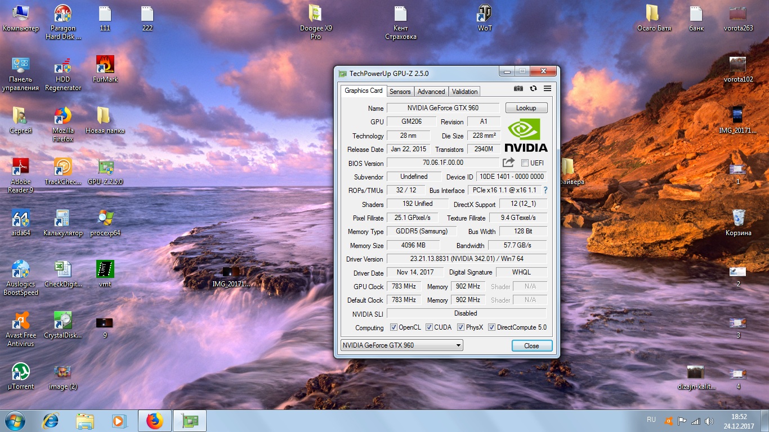Viewport: 769px width, 432px height.
Task: Click the BIOS save/share arrow icon
Action: point(508,163)
